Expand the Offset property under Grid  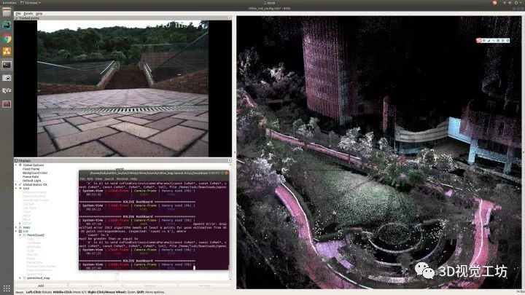(x=20, y=224)
